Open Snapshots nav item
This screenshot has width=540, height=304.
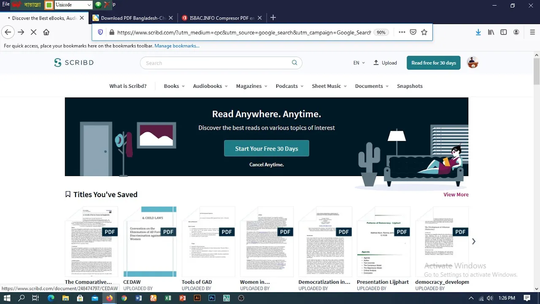[x=410, y=86]
